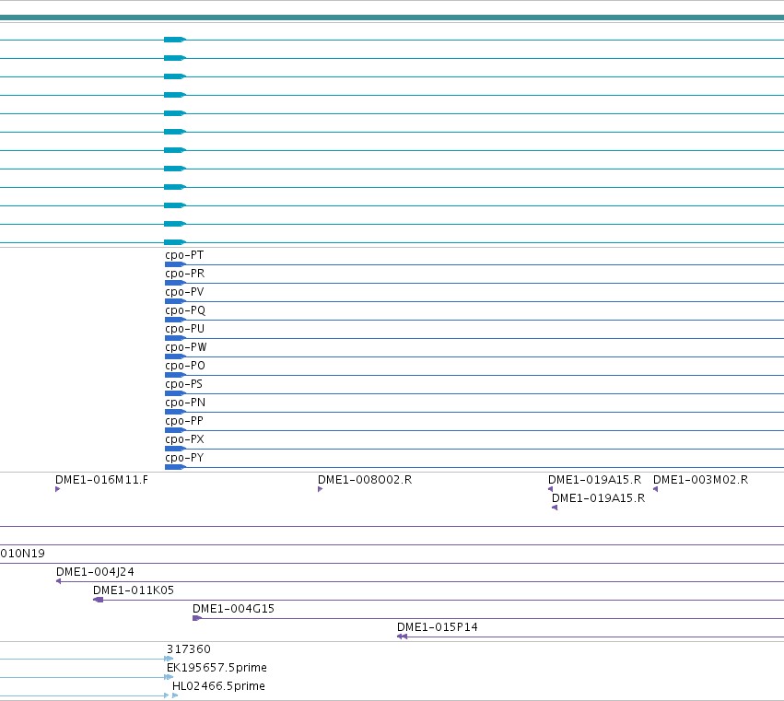Click the exon glyph under cpo-PT
The width and height of the screenshot is (784, 701).
[x=175, y=264]
